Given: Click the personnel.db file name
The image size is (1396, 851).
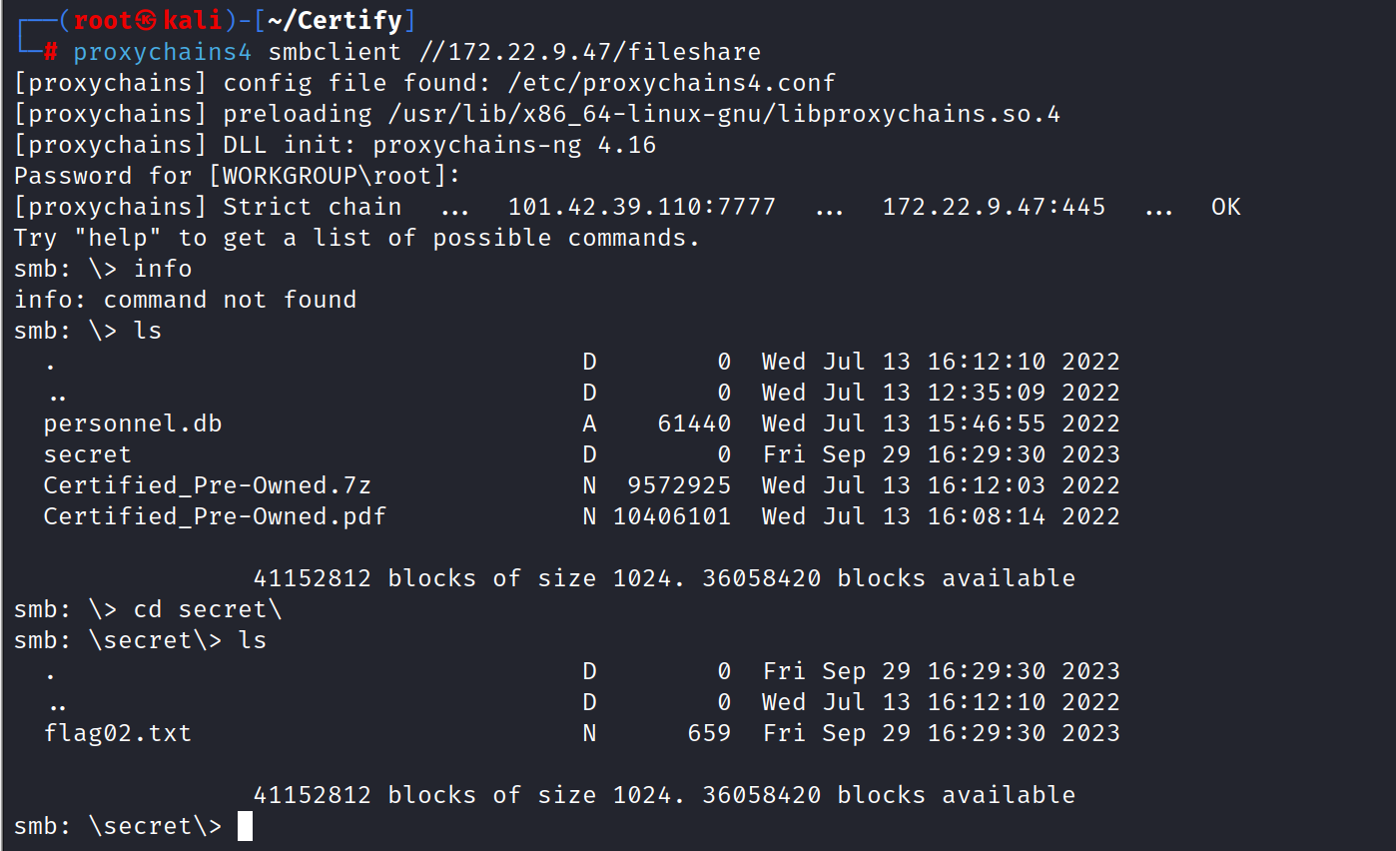Looking at the screenshot, I should coord(133,424).
